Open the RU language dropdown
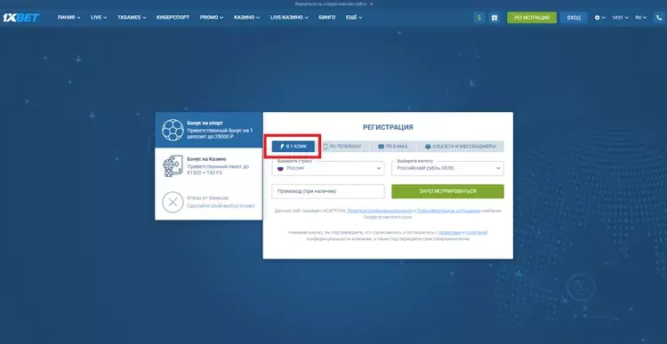 pyautogui.click(x=640, y=18)
